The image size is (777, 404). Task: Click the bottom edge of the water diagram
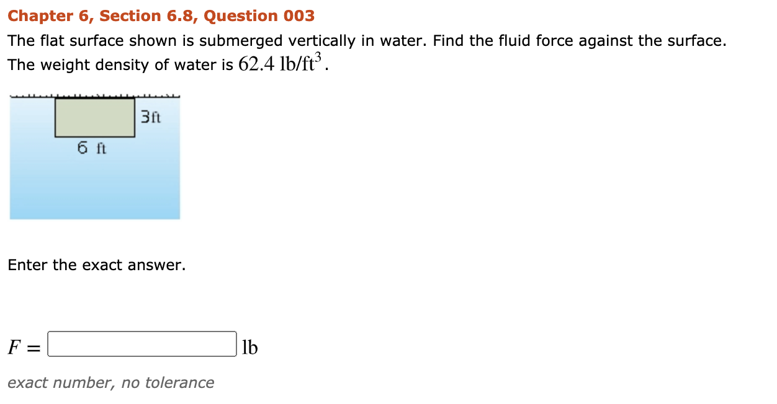(x=93, y=217)
